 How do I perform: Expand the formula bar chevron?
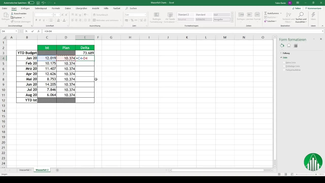click(323, 31)
